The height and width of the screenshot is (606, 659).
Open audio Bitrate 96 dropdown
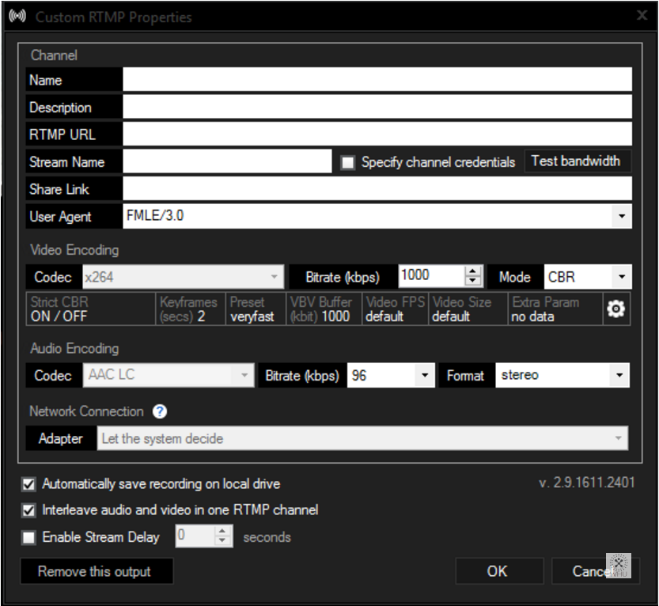pos(425,375)
